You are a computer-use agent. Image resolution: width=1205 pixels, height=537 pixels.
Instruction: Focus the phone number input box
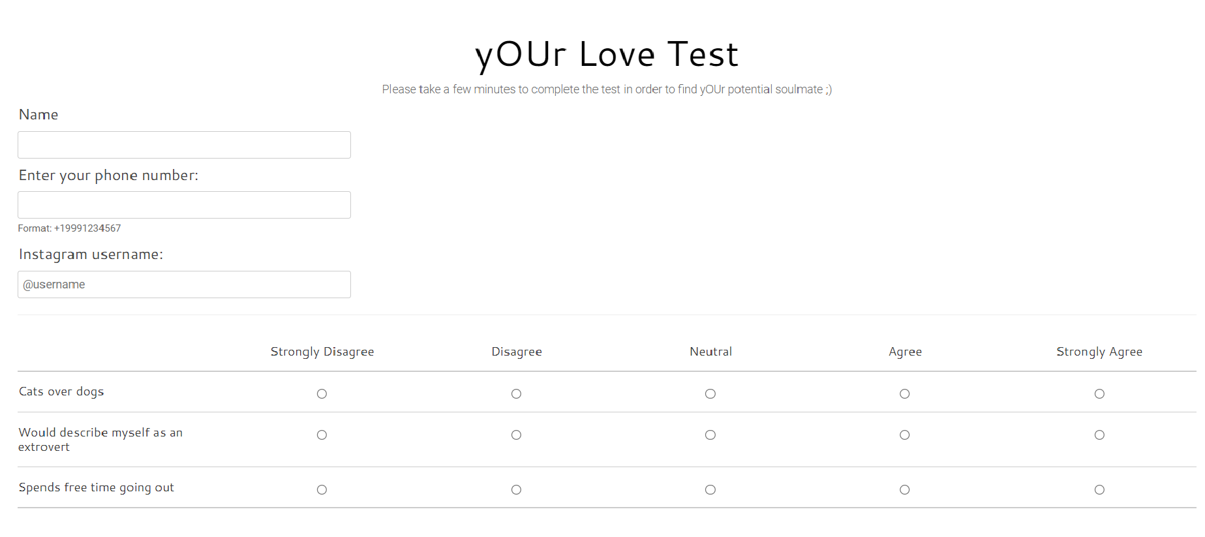coord(184,205)
